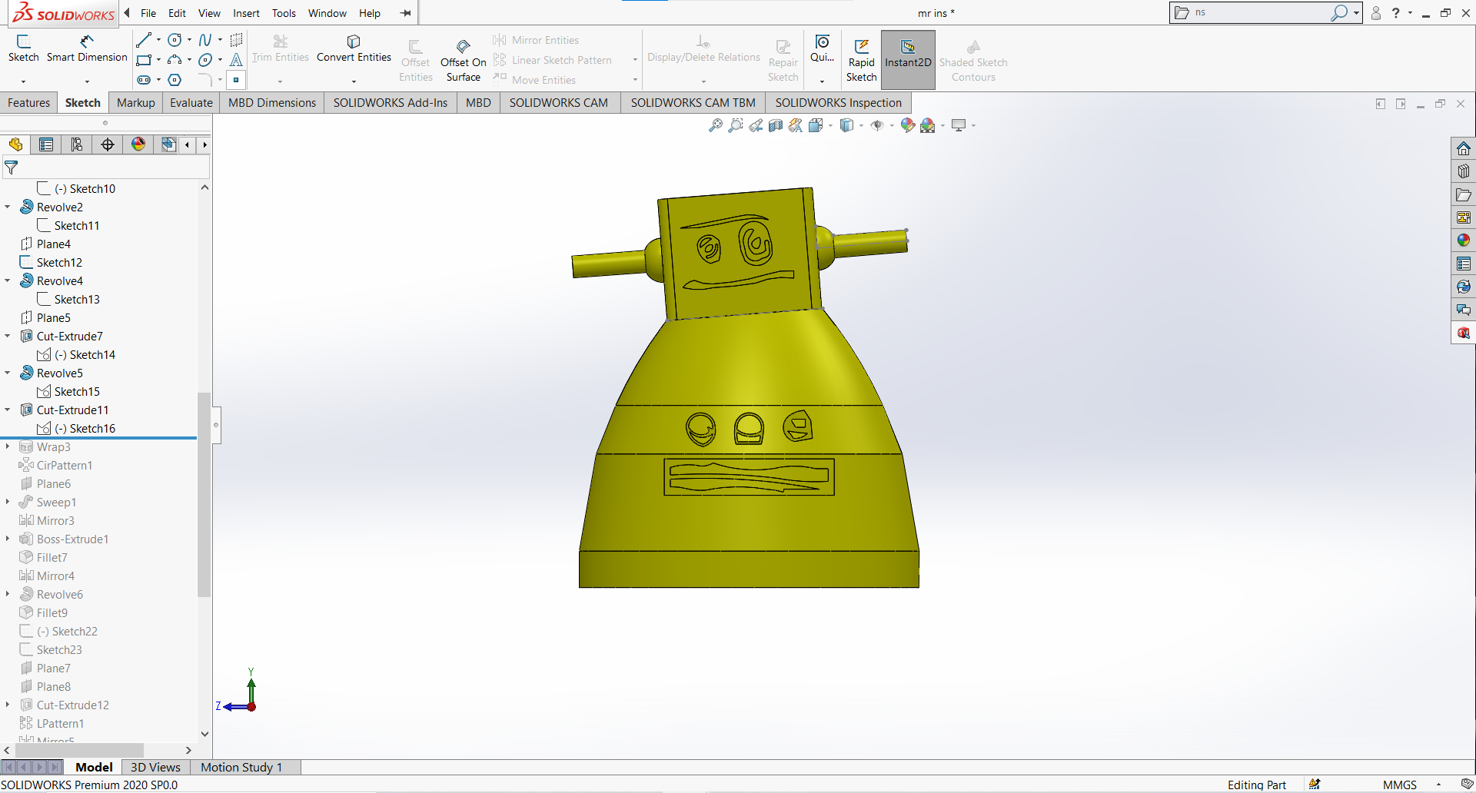Select the Smart Dimension tool
Screen dimensions: 1476x793
[x=87, y=48]
